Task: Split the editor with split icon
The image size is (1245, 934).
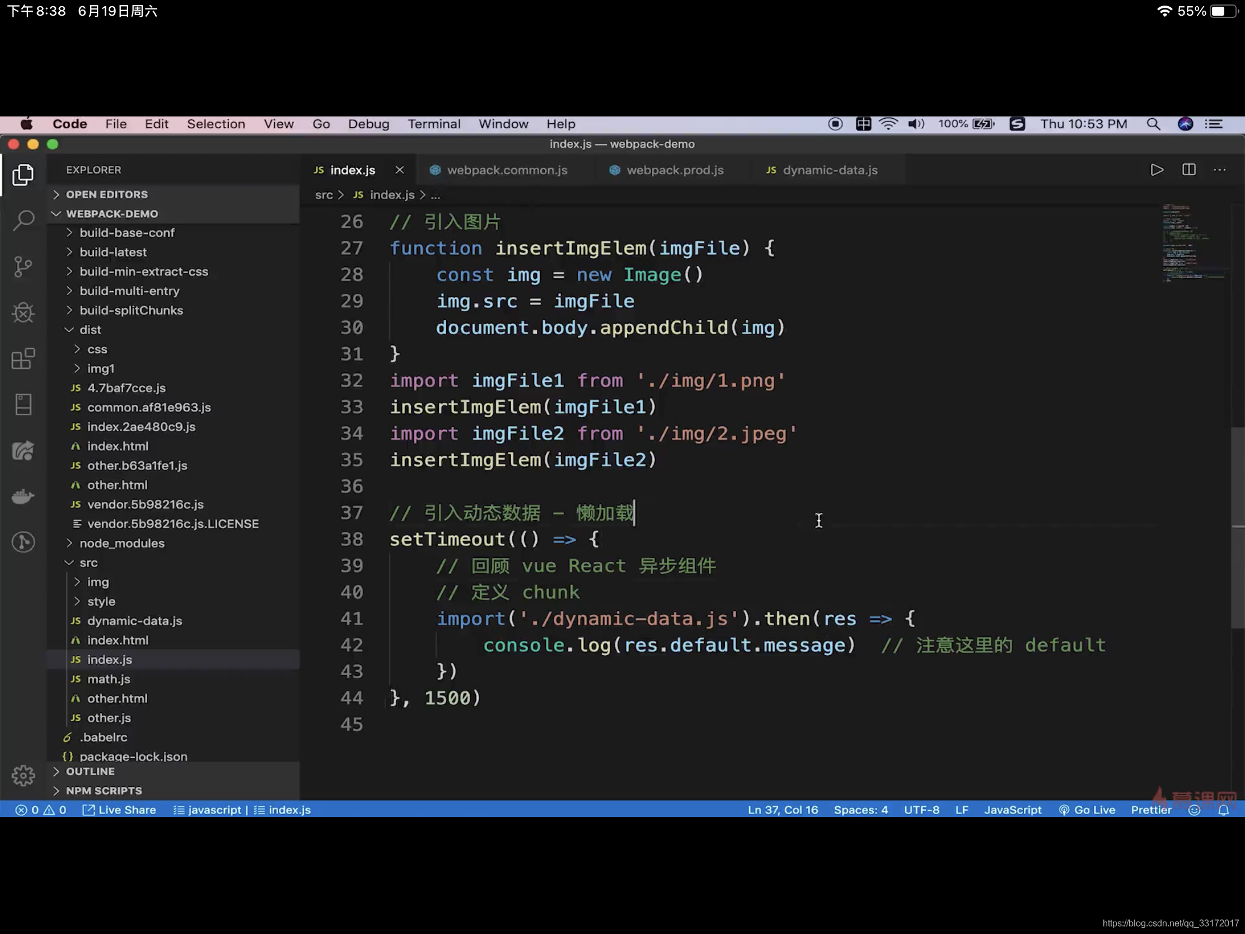Action: coord(1188,170)
